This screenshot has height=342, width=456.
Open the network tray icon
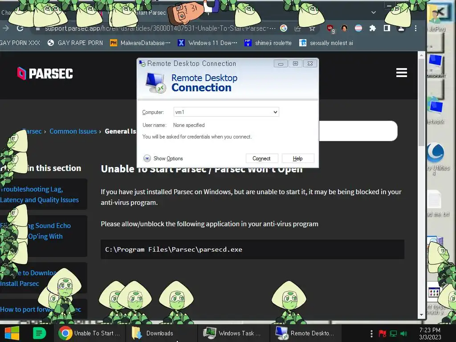coord(393,334)
